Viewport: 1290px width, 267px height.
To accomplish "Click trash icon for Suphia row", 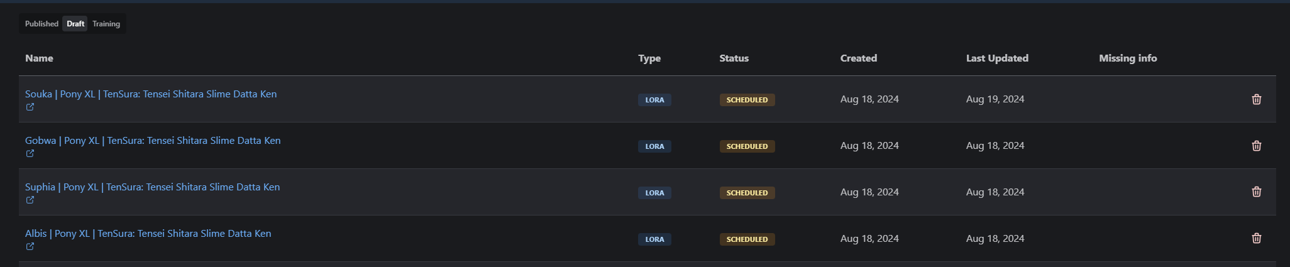I will [x=1256, y=192].
